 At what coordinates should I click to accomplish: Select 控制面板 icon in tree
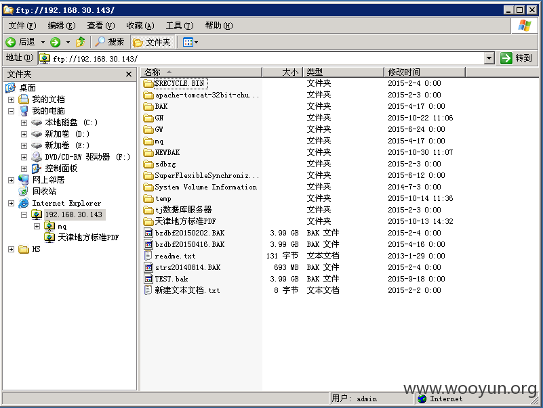point(37,168)
